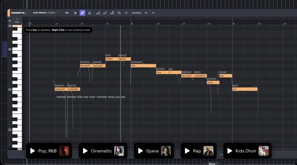Play the Opera voice sample
Screen dimensions: 297x165
pyautogui.click(x=141, y=151)
